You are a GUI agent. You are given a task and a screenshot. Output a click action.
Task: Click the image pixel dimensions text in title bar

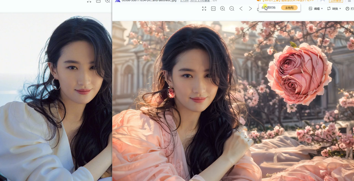[x=200, y=1]
